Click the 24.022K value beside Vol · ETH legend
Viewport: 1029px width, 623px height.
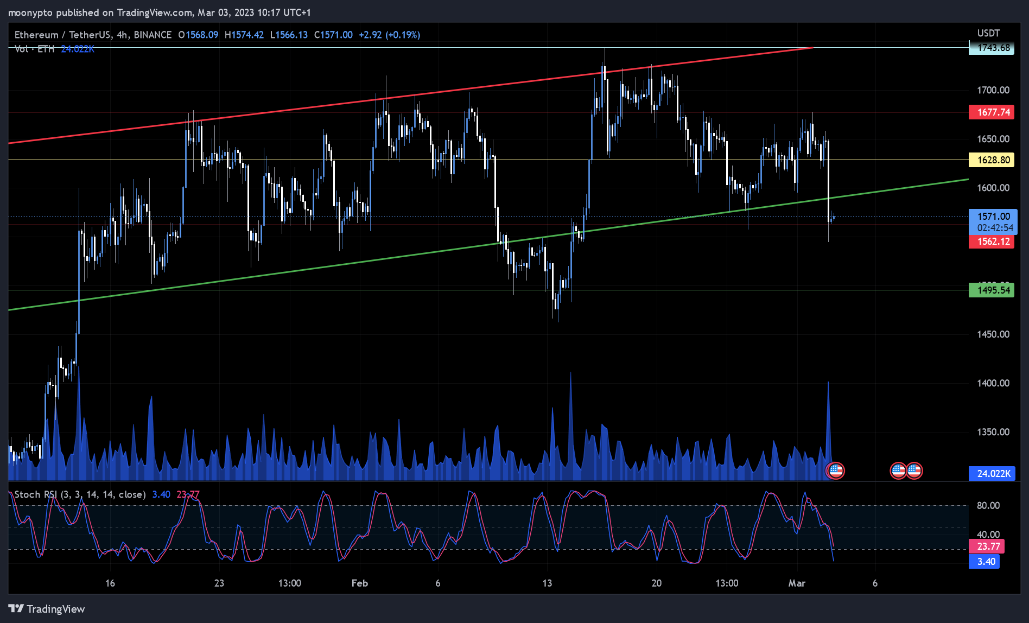pos(78,49)
